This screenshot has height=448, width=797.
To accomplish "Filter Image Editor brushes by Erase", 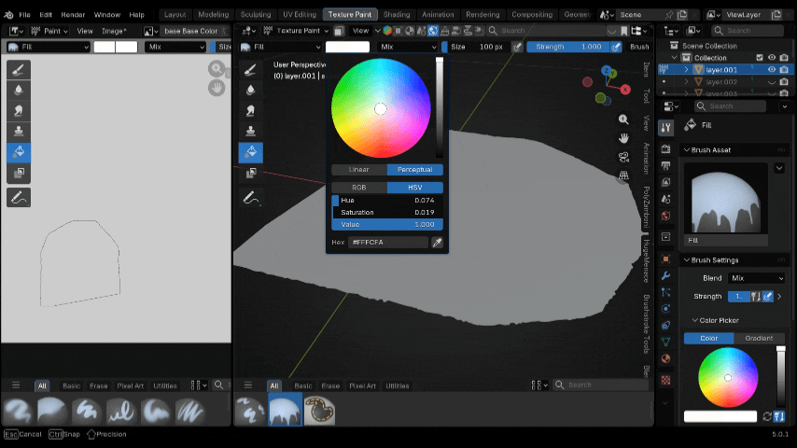I will [99, 386].
